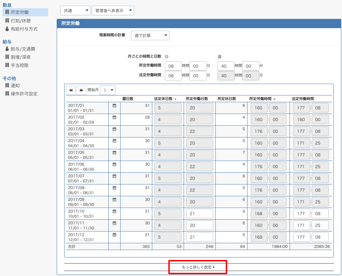342x276 pixels.
Task: Click 法定労働時間 hours field for 2017/12
Action: click(302, 237)
